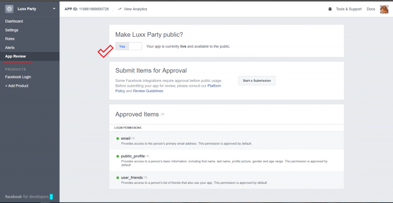The width and height of the screenshot is (393, 203).
Task: Click help icon next to public_profile
Action: pos(147,156)
